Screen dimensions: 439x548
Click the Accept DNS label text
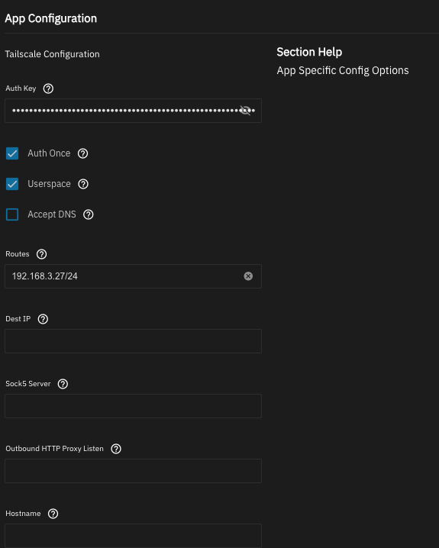click(52, 214)
